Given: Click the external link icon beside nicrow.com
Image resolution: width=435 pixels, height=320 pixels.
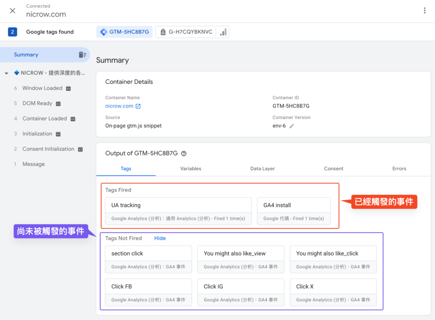Looking at the screenshot, I should [138, 106].
